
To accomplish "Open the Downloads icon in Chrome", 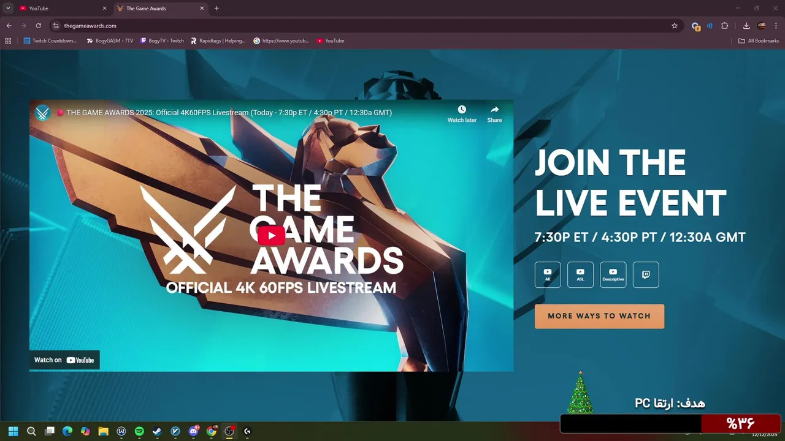I will [746, 26].
